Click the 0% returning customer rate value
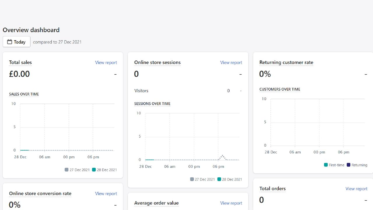Image resolution: width=373 pixels, height=210 pixels. tap(265, 74)
